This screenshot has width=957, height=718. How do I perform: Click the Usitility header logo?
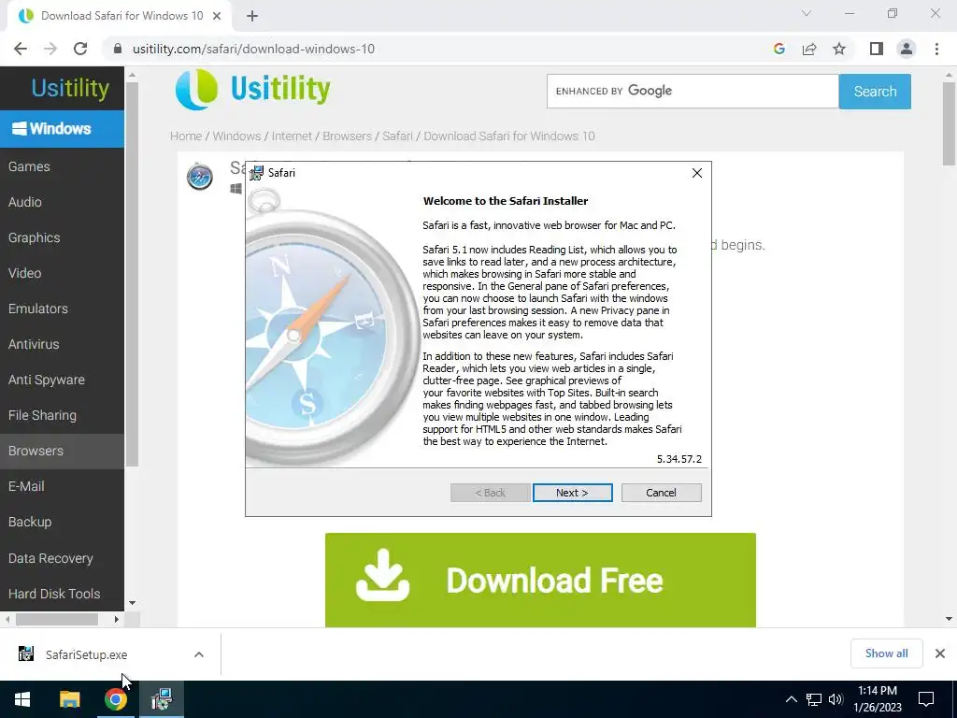click(x=252, y=89)
